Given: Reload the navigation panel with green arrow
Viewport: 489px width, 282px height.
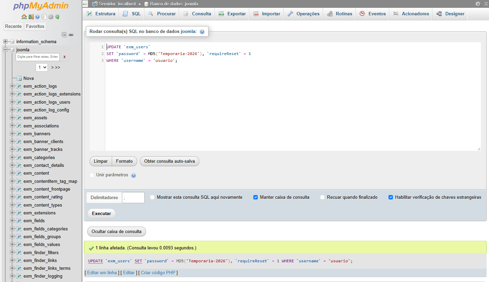Looking at the screenshot, I should (57, 17).
